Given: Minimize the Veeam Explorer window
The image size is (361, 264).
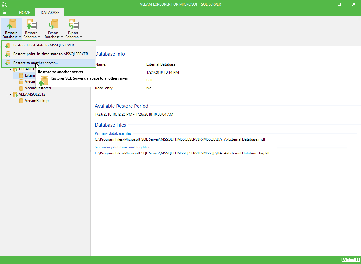Looking at the screenshot, I should tap(325, 4).
